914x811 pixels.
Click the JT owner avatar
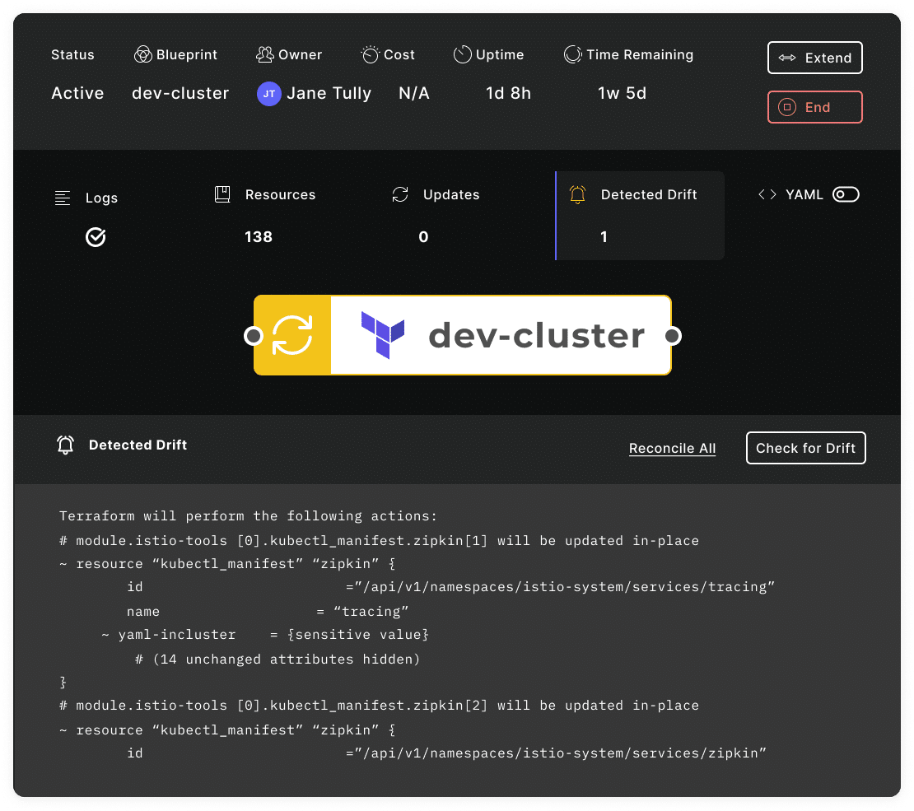coord(268,94)
